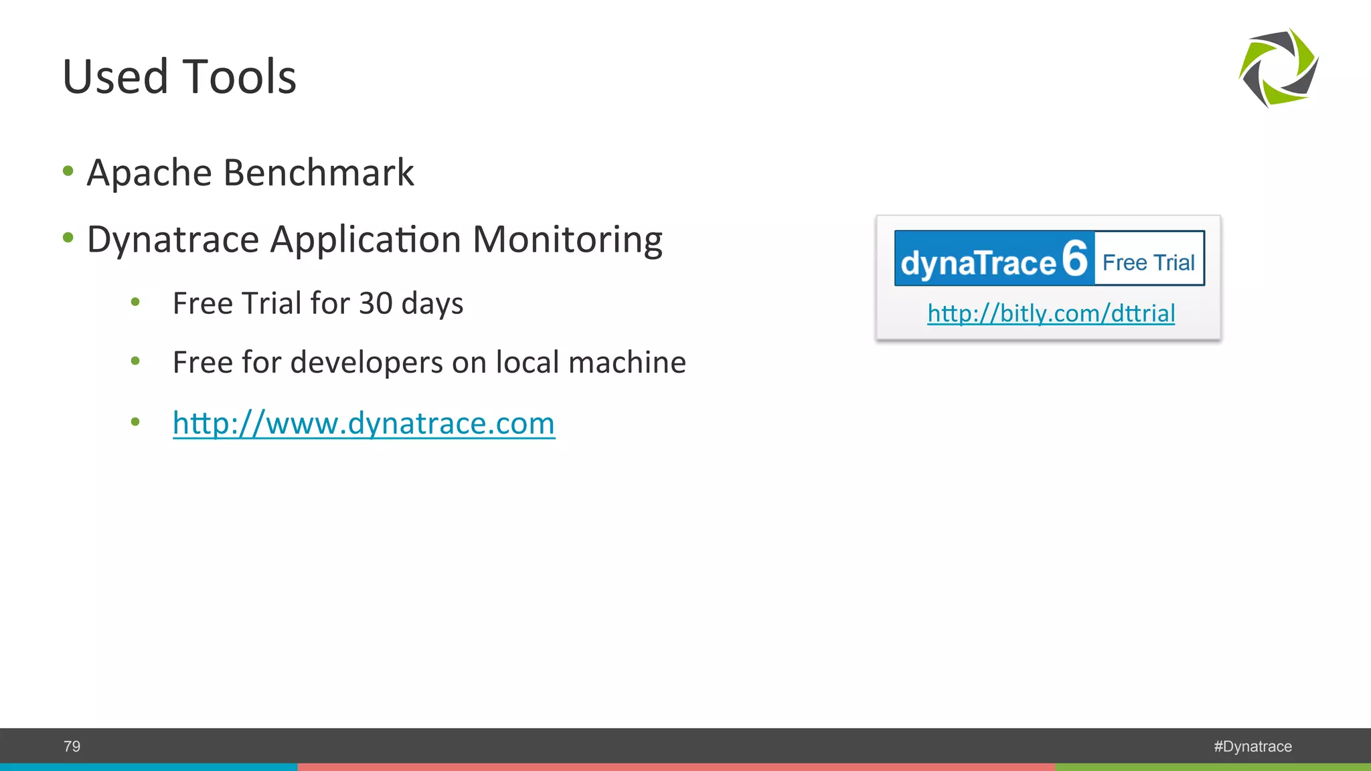Open the http://bitly.com/dttrial link
Viewport: 1371px width, 771px height.
click(x=1051, y=313)
